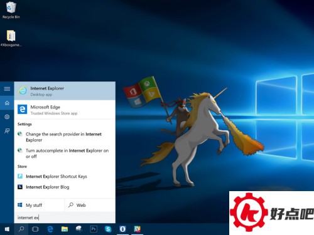Select Internet Explorer Shortcut Keys store result

coord(65,176)
